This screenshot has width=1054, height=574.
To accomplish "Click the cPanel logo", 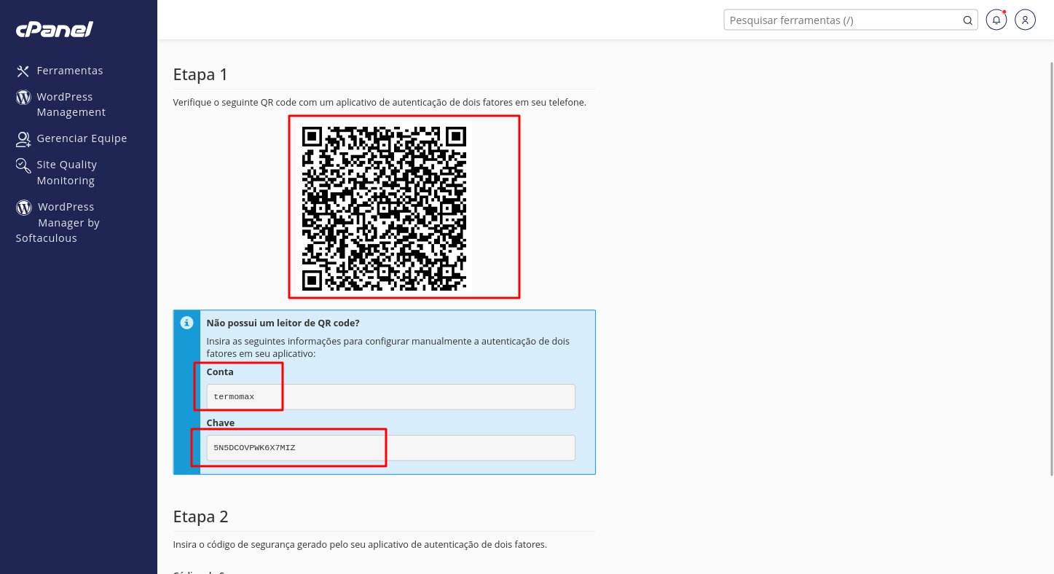I will click(x=55, y=29).
